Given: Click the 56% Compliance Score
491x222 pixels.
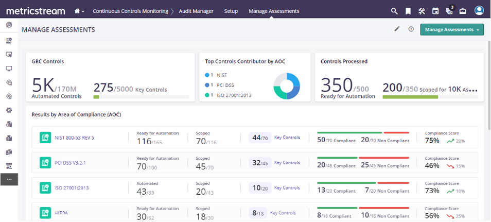Looking at the screenshot, I should click(432, 216).
